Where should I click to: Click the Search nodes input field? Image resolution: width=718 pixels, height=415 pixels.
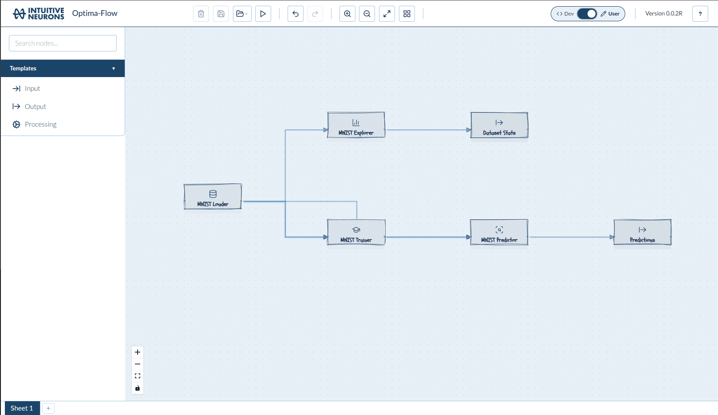coord(63,43)
